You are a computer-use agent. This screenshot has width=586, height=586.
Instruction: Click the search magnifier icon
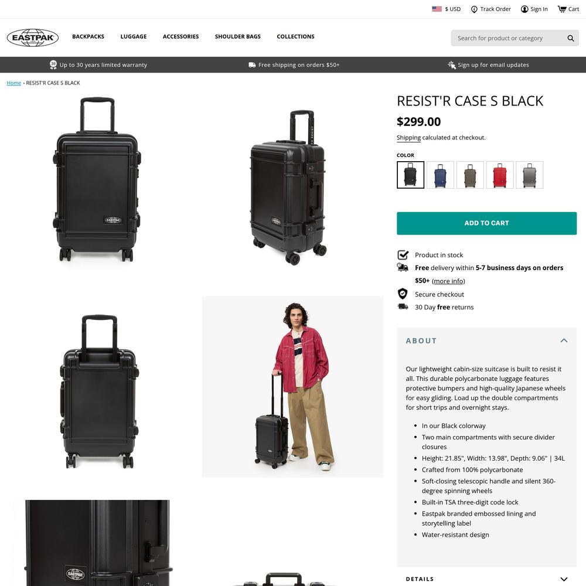(x=570, y=38)
